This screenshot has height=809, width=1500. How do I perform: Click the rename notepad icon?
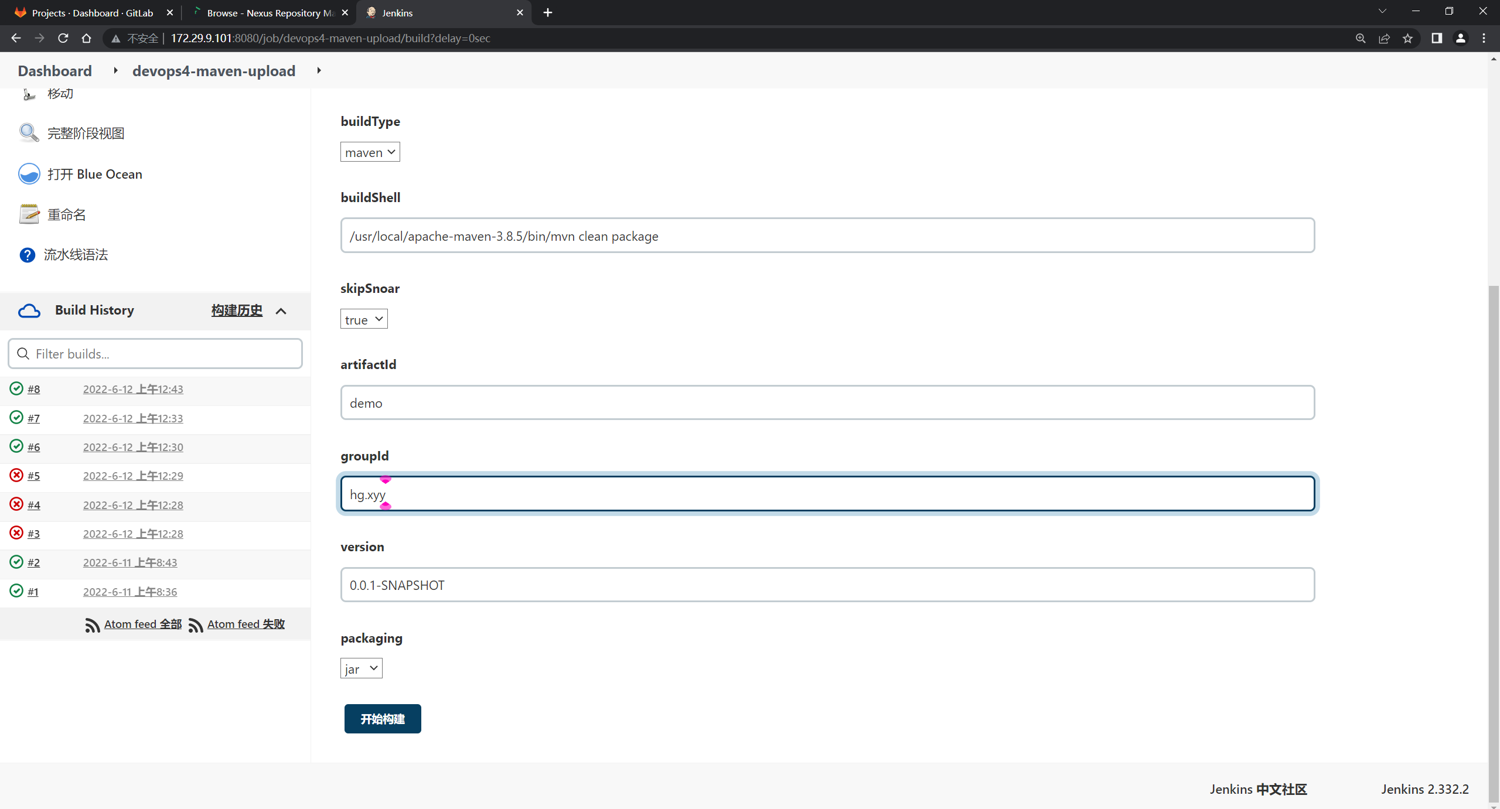click(x=29, y=214)
